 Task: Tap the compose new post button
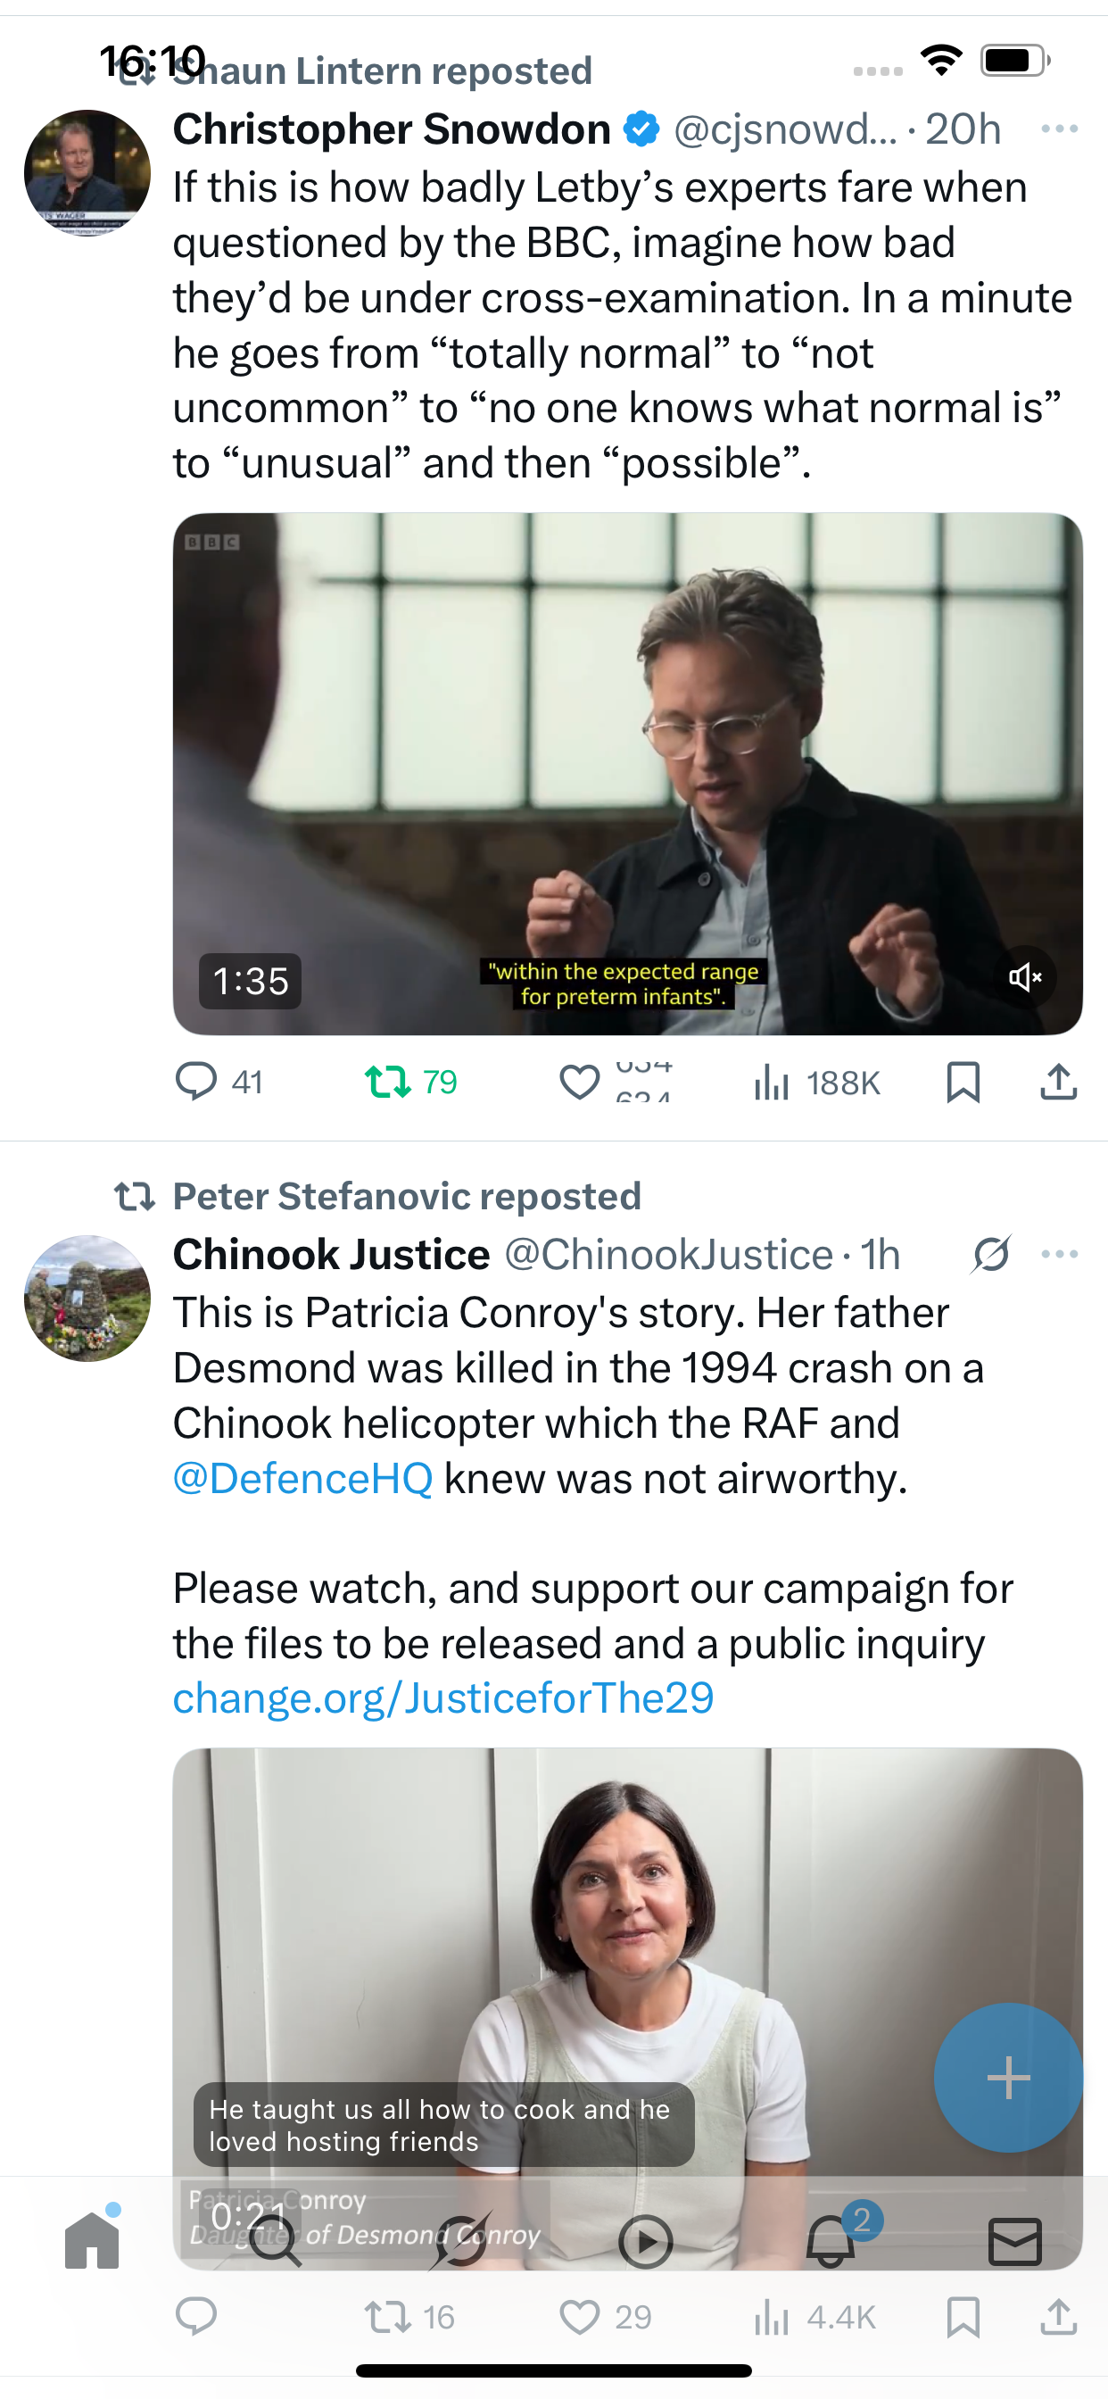tap(1007, 2078)
